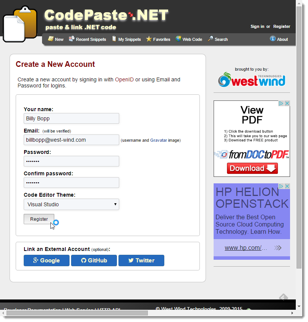Click the Search magnifier icon
Image resolution: width=308 pixels, height=322 pixels.
[211, 39]
